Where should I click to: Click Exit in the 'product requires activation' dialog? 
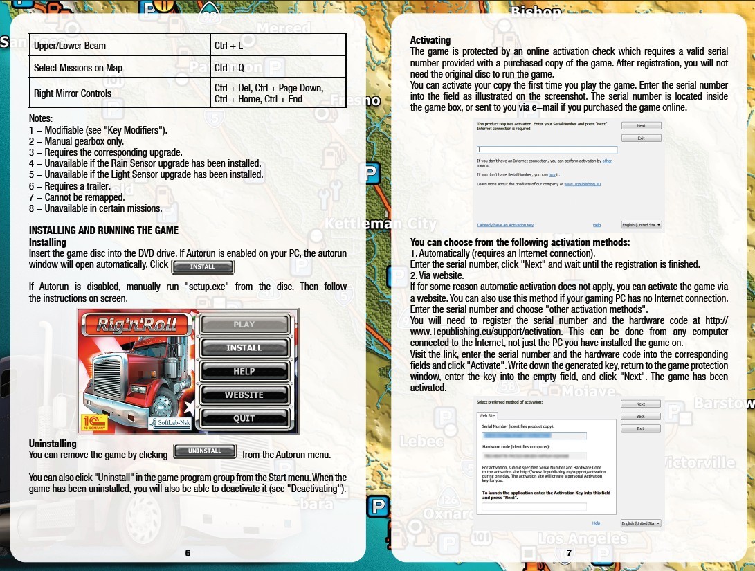(x=641, y=138)
